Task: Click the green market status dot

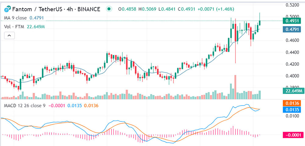Action: pyautogui.click(x=109, y=9)
